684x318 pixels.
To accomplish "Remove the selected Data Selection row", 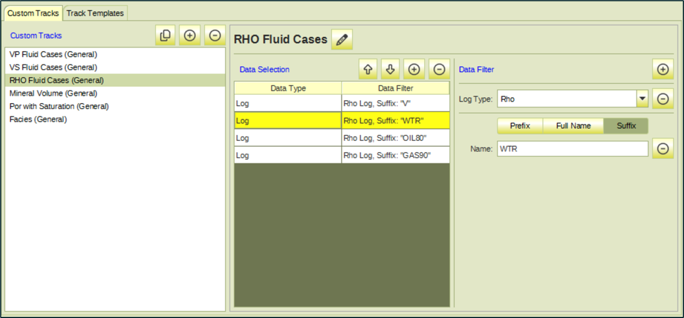I will 439,70.
